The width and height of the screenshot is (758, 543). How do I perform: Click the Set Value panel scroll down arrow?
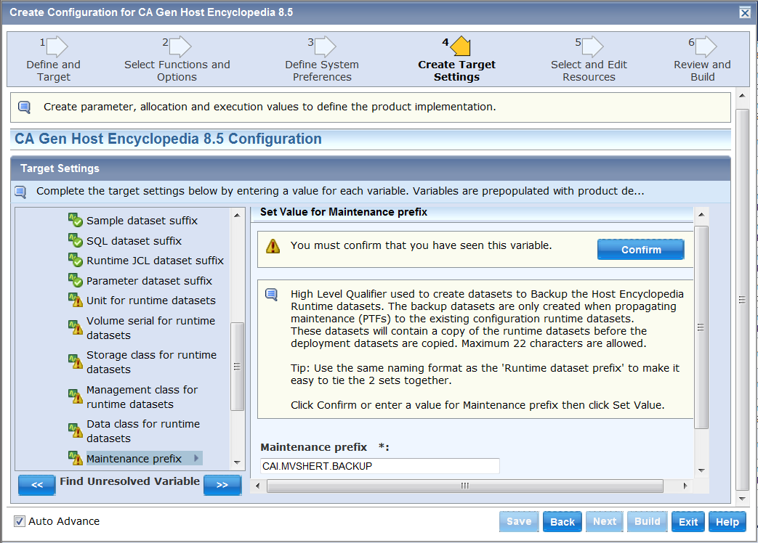tap(701, 470)
